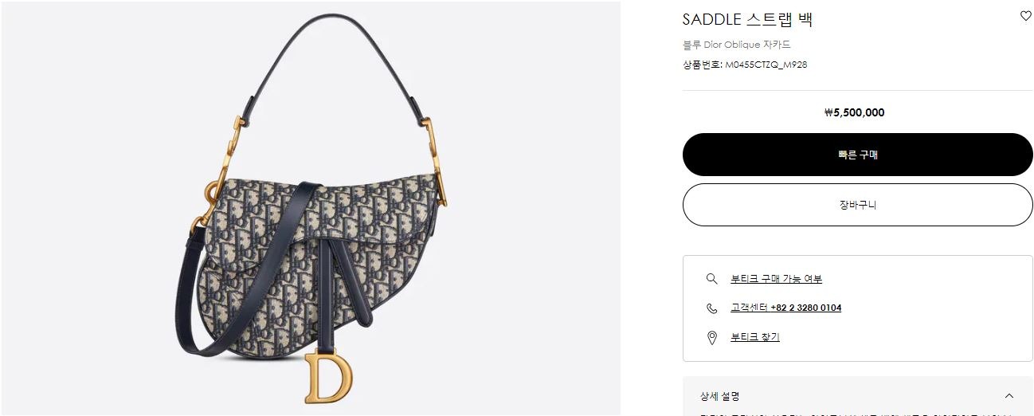Open 고객센터 +82 2 3280 0104 link

[x=785, y=308]
